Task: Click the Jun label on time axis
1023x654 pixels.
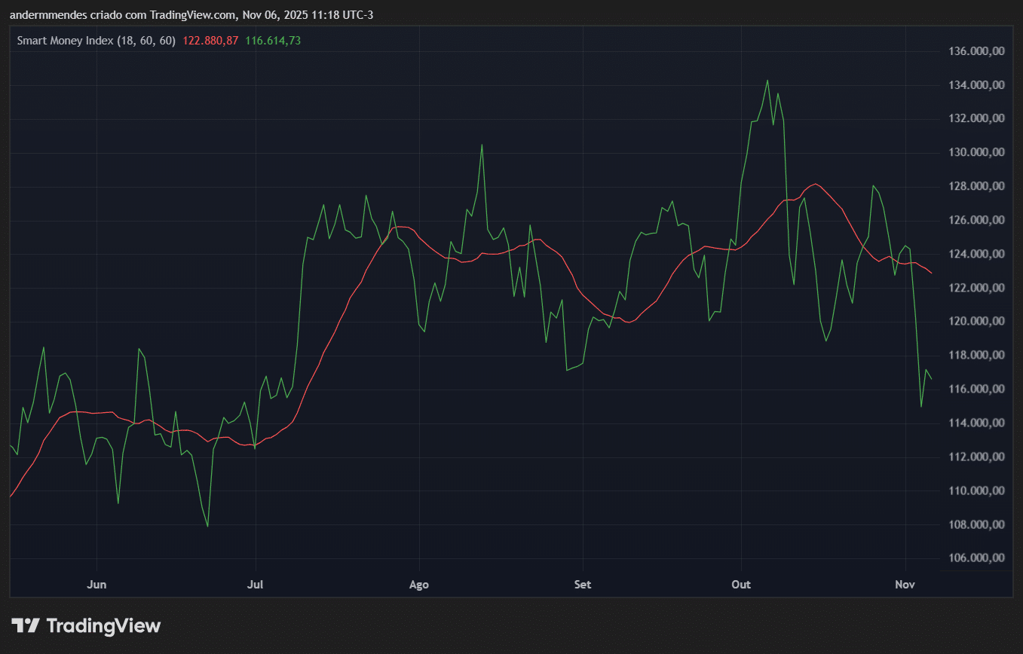Action: (96, 585)
